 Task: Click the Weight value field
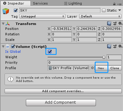pyautogui.click(x=114, y=57)
